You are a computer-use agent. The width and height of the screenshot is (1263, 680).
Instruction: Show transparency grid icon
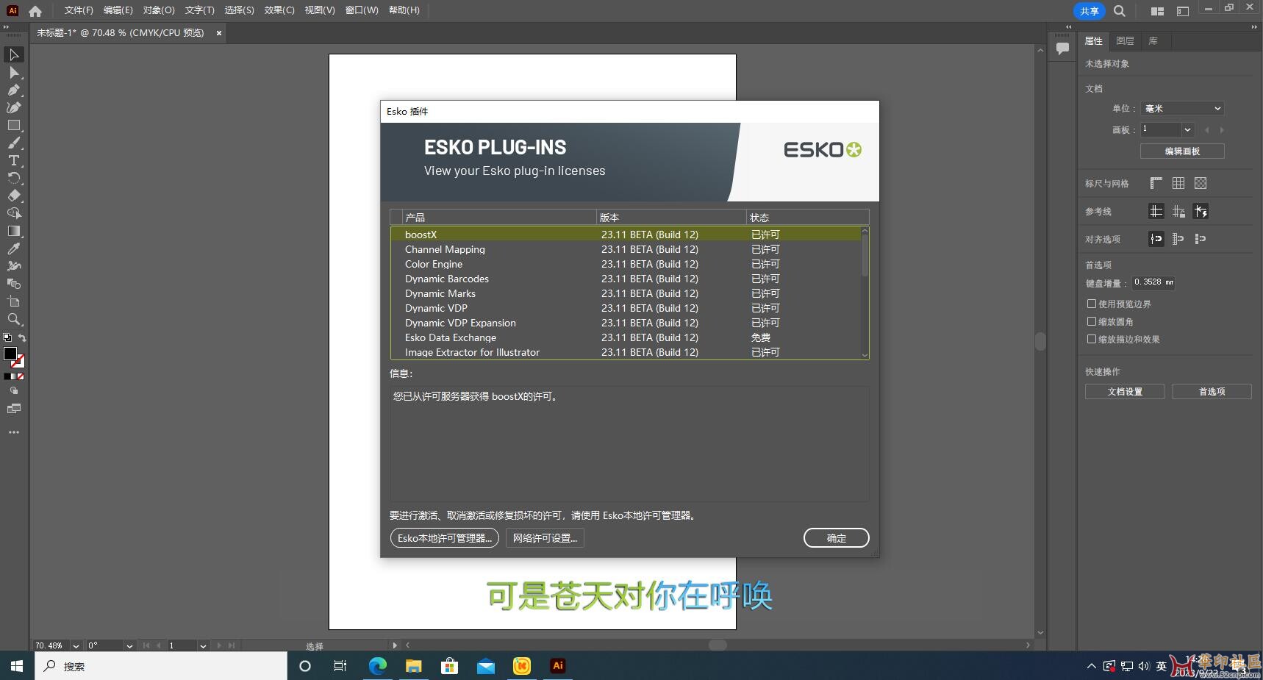(x=1201, y=183)
